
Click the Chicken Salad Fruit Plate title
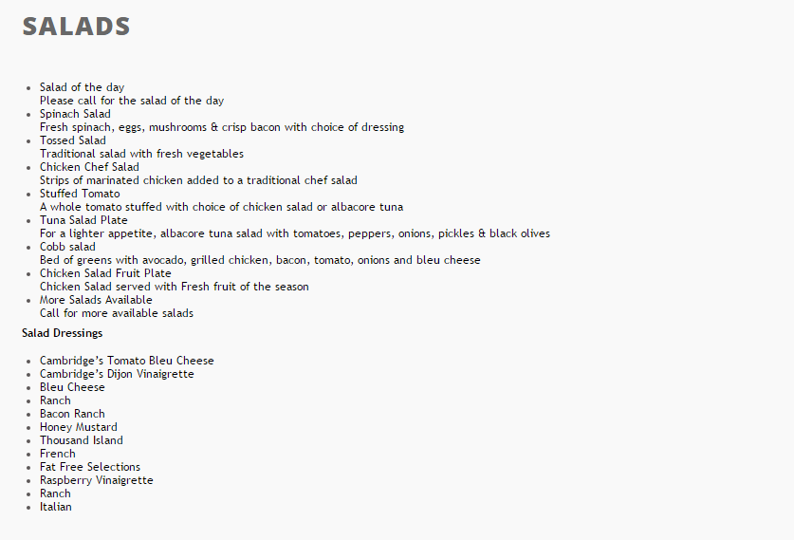point(105,273)
